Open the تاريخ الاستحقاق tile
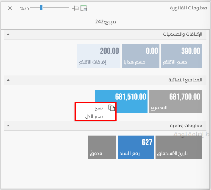211x190 pixels. point(178,147)
